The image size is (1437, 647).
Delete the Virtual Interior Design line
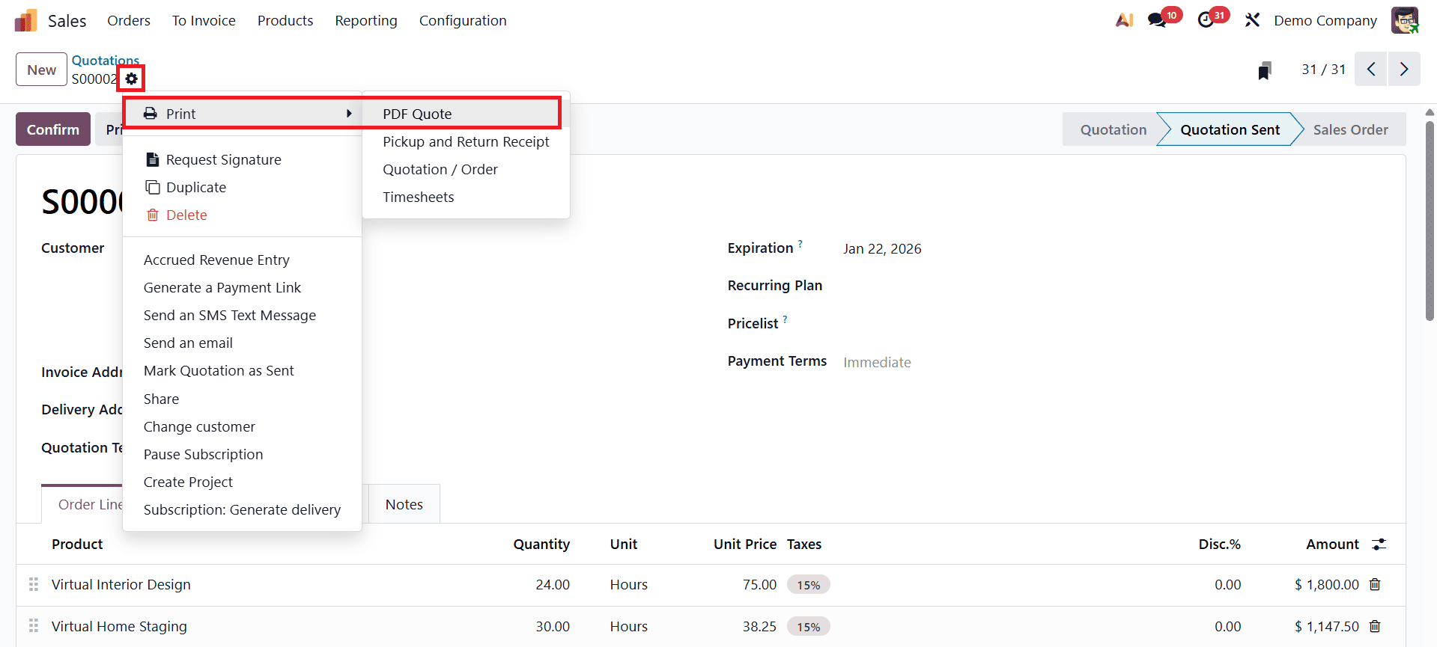(1375, 584)
